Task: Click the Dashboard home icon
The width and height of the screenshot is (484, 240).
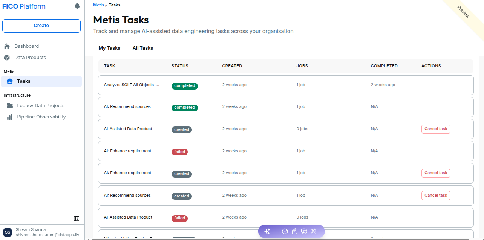Action: 7,46
